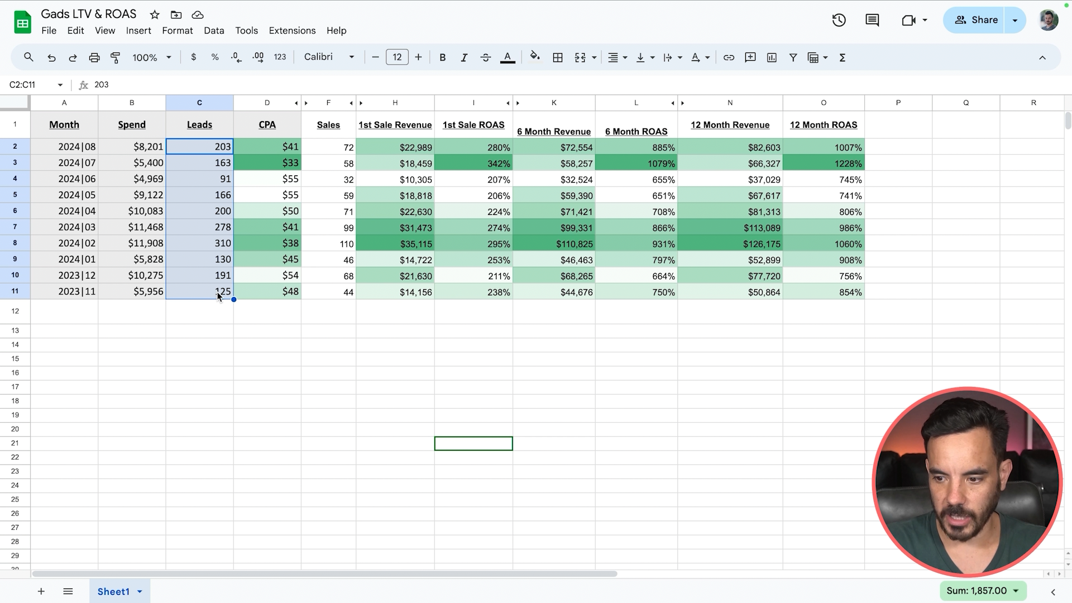
Task: Toggle italic formatting
Action: point(463,58)
